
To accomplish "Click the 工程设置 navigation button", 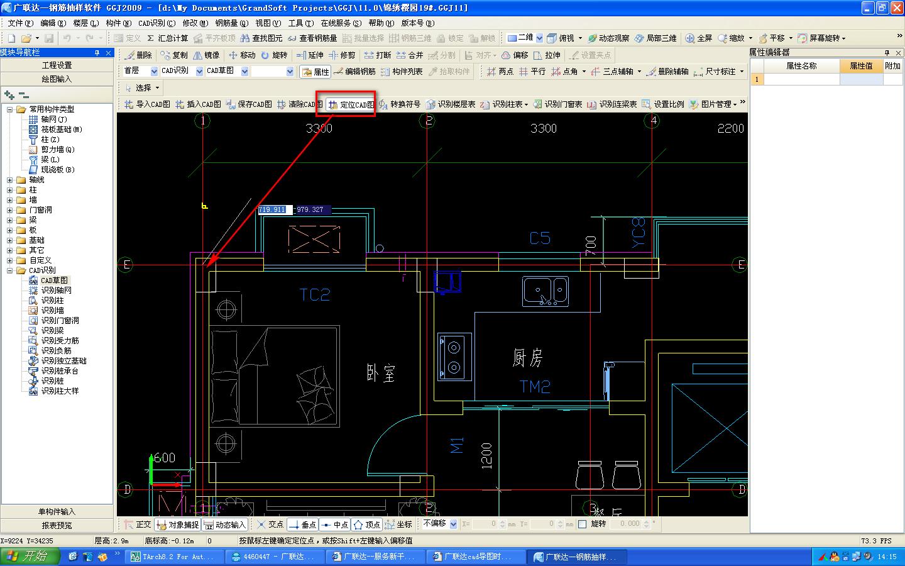I will [x=57, y=65].
